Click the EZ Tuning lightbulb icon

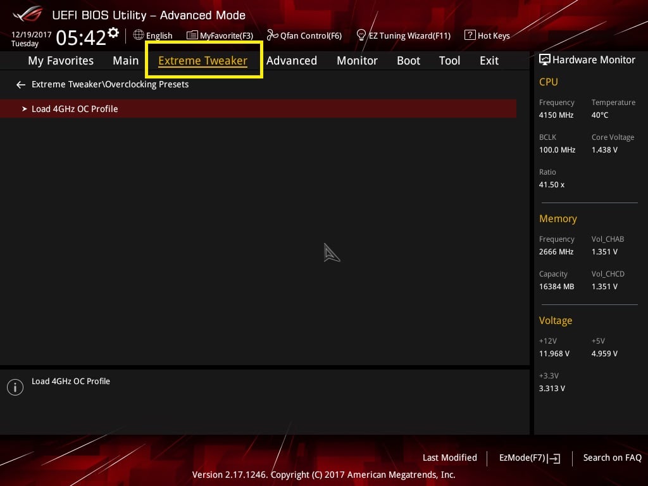click(361, 35)
